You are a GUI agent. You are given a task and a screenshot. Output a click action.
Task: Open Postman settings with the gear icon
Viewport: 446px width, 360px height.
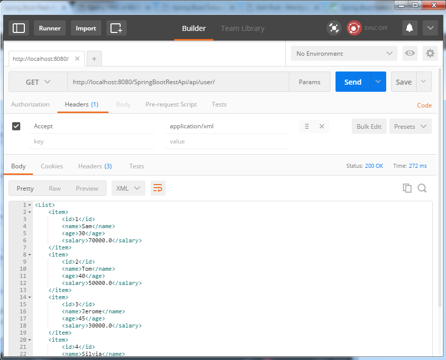click(430, 53)
